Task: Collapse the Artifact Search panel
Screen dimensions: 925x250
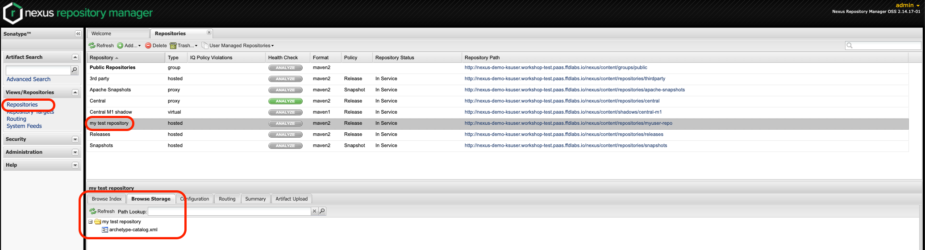Action: [75, 57]
